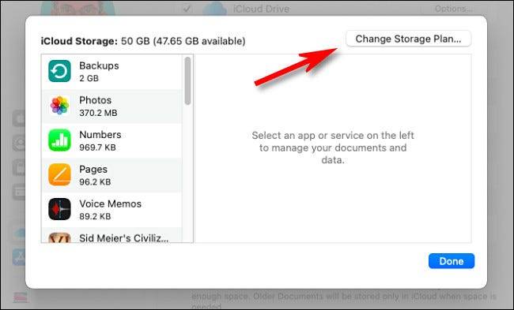This screenshot has width=514, height=310.
Task: Select the Numbers 969.7 KB entry
Action: click(111, 140)
